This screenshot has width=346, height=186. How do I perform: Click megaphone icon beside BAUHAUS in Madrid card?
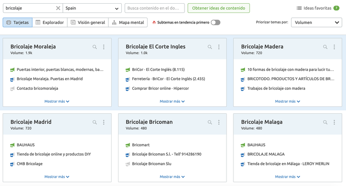click(x=12, y=145)
